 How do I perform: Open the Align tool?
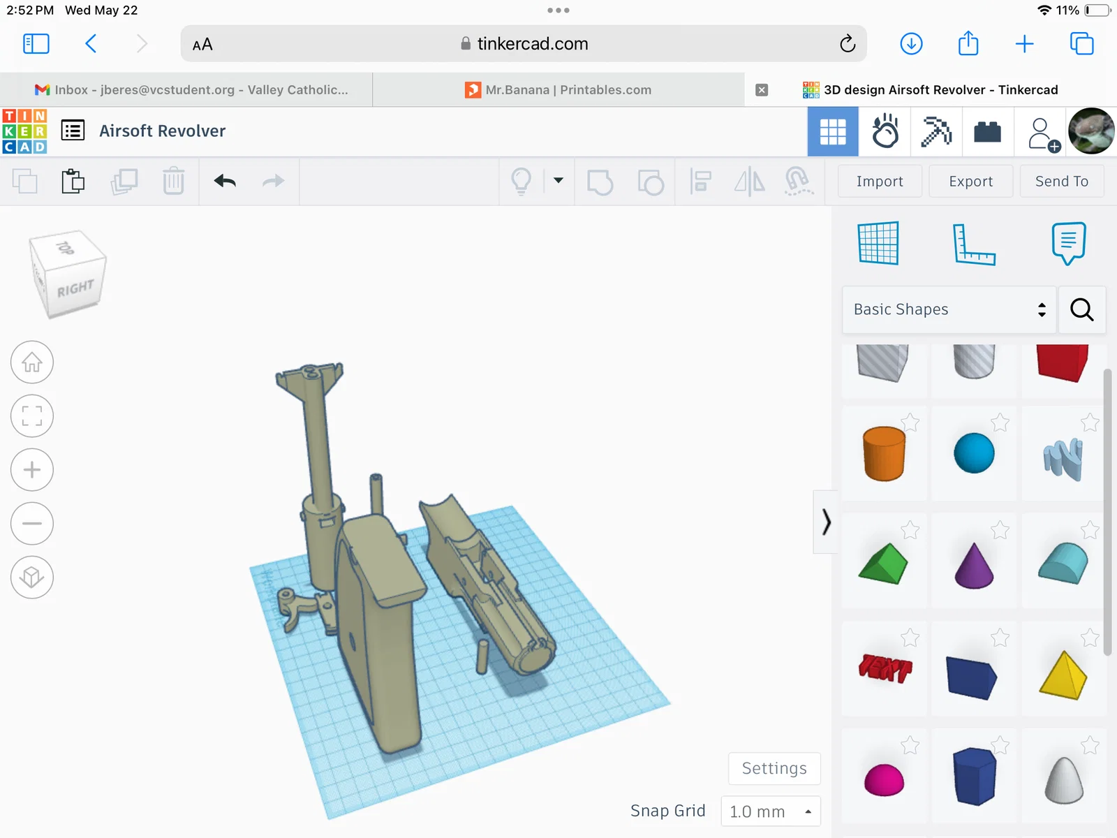click(x=700, y=182)
